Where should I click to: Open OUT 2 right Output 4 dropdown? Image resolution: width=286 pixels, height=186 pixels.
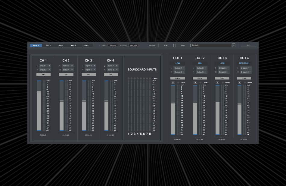point(201,72)
